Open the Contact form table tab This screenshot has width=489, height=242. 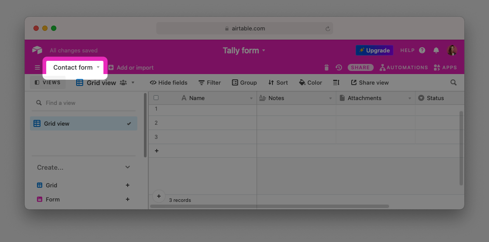(x=75, y=67)
